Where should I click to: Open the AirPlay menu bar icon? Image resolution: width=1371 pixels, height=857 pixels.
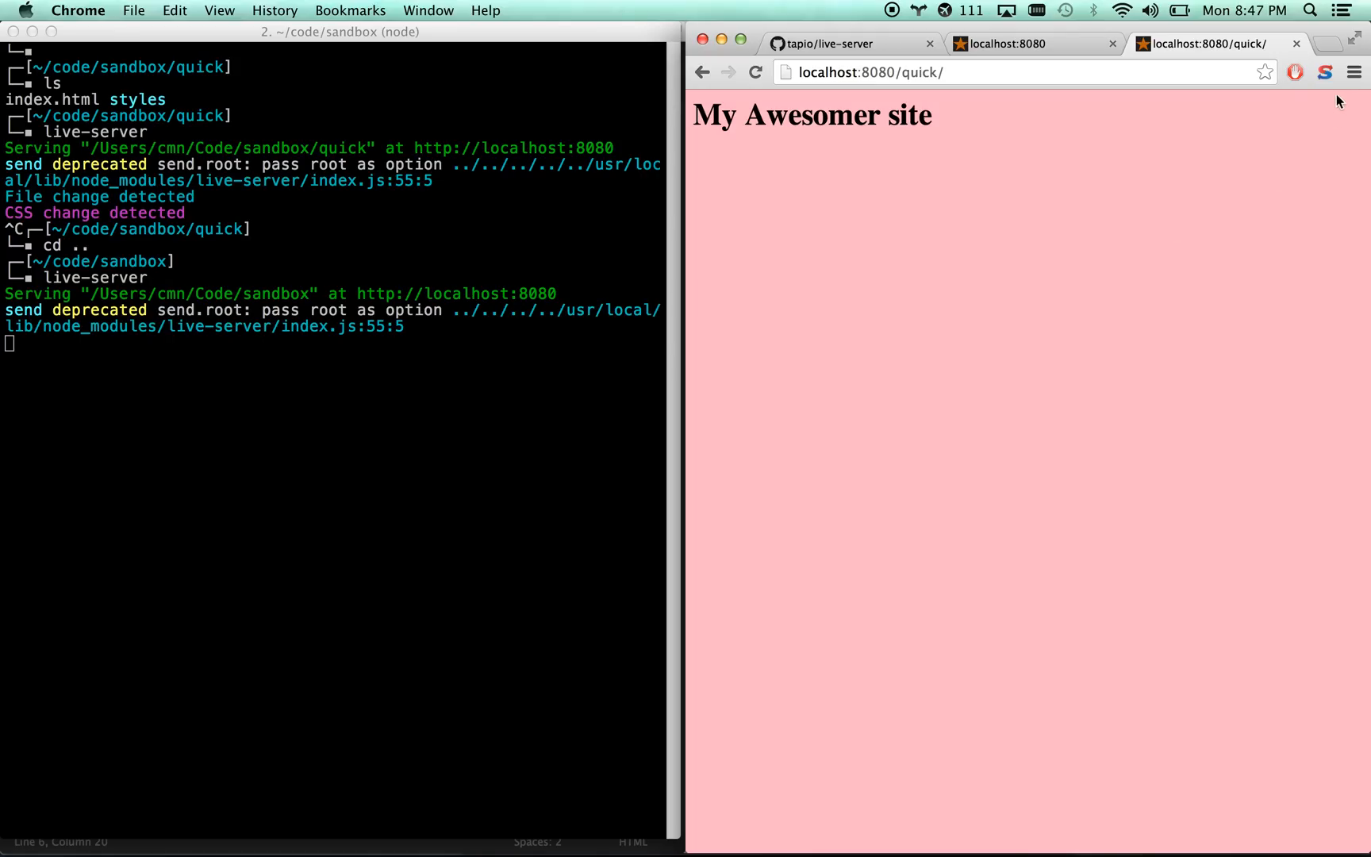[x=1006, y=10]
